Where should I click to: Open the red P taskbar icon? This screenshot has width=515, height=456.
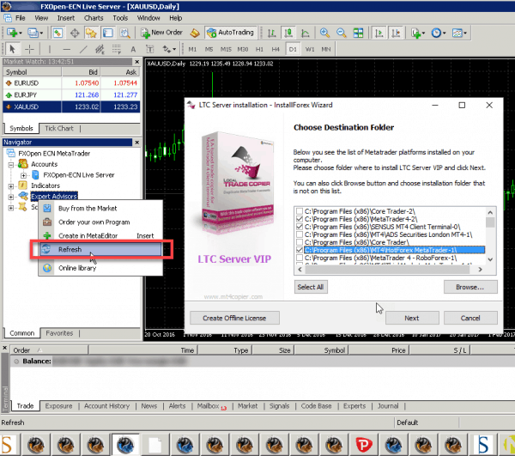364,446
